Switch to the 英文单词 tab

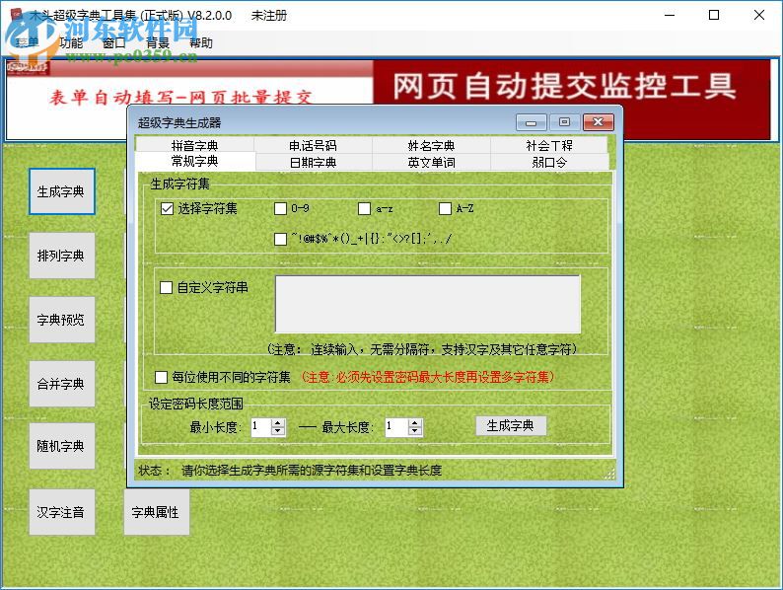[x=432, y=162]
